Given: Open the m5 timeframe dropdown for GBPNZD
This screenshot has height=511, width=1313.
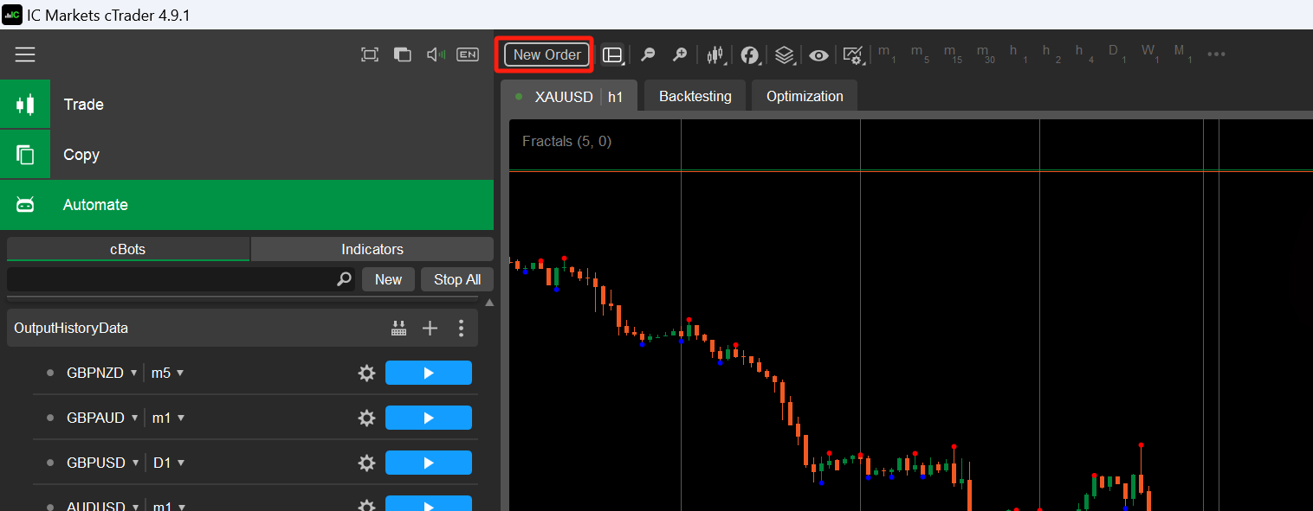Looking at the screenshot, I should (x=167, y=373).
